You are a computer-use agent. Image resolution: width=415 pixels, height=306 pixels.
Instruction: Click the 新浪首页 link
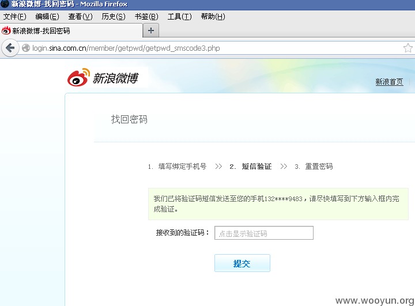(x=389, y=82)
